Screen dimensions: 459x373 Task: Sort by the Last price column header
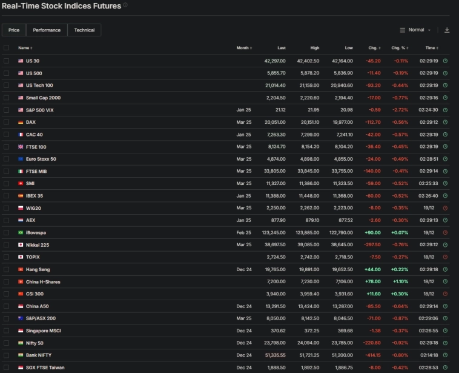[x=282, y=48]
